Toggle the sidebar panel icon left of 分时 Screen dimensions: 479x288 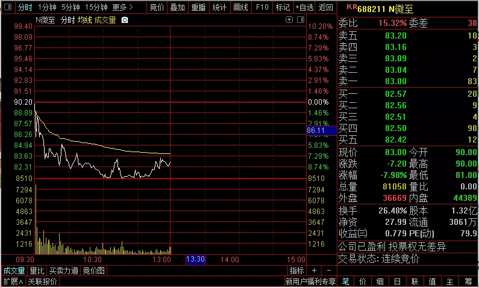click(x=8, y=7)
